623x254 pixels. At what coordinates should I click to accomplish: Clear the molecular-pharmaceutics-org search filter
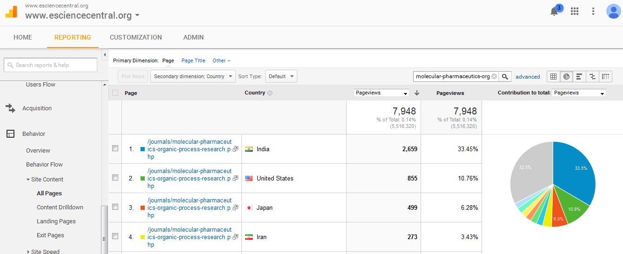point(494,76)
